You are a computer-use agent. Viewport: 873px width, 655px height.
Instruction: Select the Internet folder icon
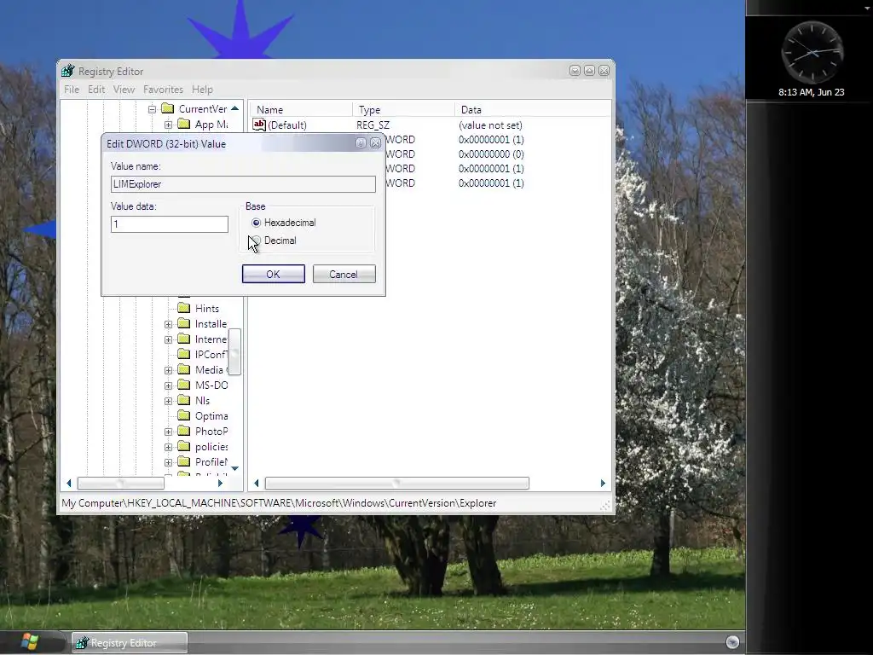tap(184, 339)
